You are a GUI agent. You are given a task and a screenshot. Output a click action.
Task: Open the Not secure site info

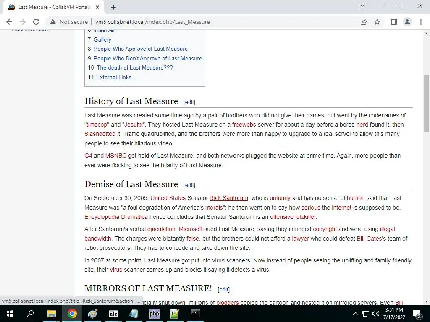pos(69,22)
